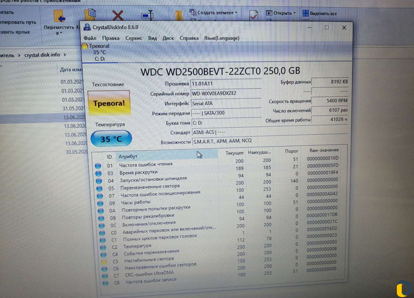Open the Диск menu
The height and width of the screenshot is (298, 414).
(168, 38)
